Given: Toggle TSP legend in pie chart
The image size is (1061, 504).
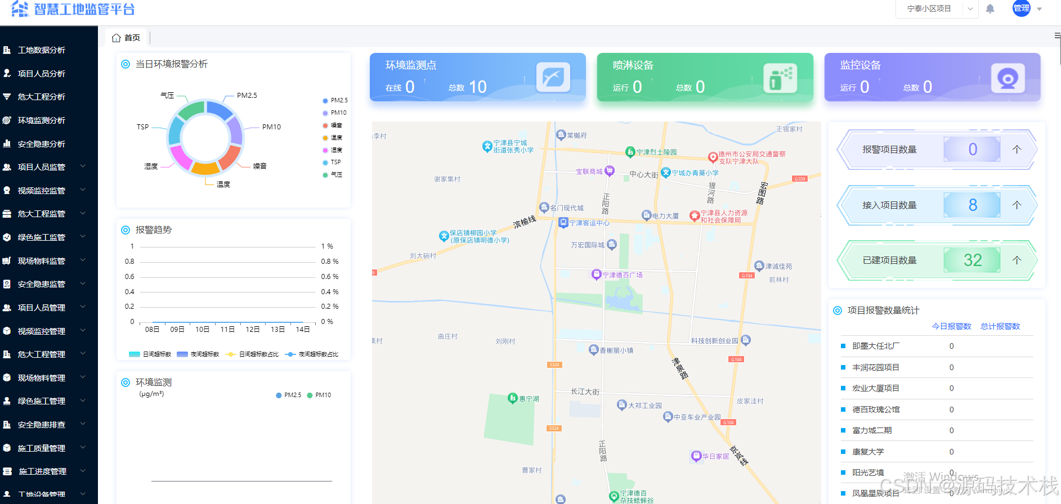Looking at the screenshot, I should tap(332, 163).
